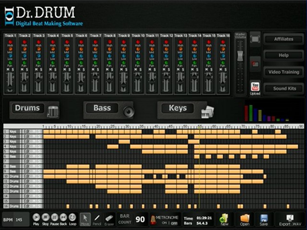This screenshot has height=230, width=307.
Task: Select the Eraser tool
Action: pyautogui.click(x=109, y=219)
